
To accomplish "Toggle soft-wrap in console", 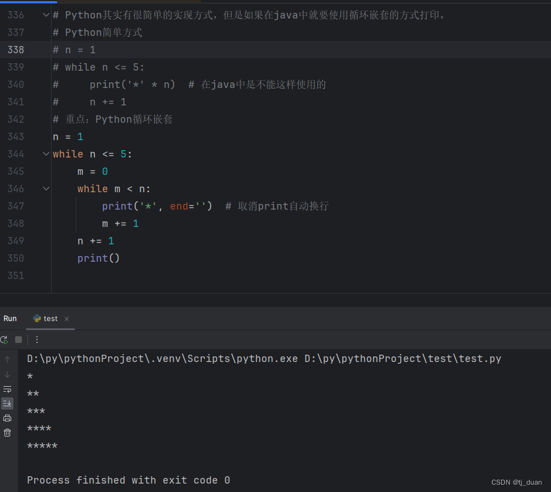I will [7, 389].
